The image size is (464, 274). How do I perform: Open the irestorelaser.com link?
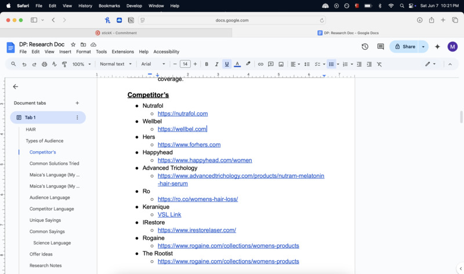(x=197, y=230)
